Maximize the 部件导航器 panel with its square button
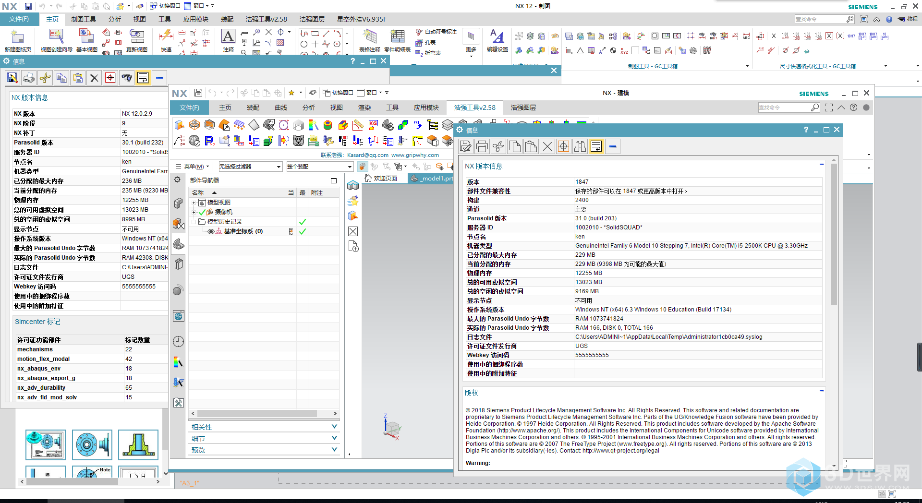The width and height of the screenshot is (922, 503). point(334,180)
